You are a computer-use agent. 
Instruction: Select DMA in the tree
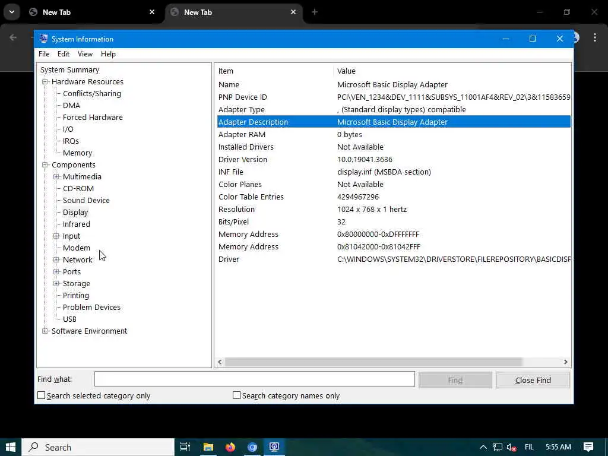(71, 106)
